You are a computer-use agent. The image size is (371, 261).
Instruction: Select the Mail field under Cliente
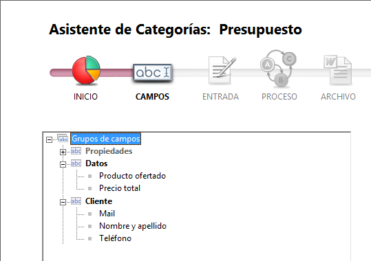click(x=107, y=214)
